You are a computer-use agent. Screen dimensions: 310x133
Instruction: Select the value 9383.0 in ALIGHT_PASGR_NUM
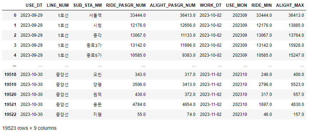pos(189,55)
